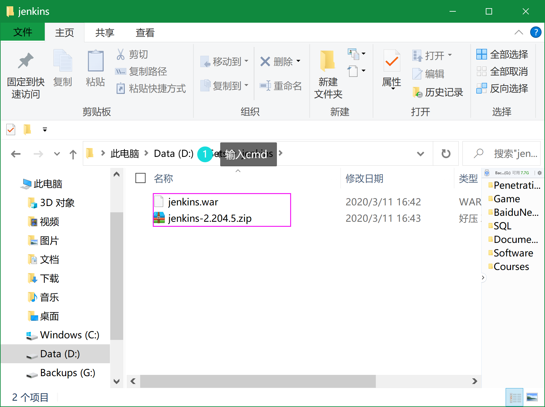Click the Courses folder in side widget
This screenshot has height=407, width=545.
511,267
